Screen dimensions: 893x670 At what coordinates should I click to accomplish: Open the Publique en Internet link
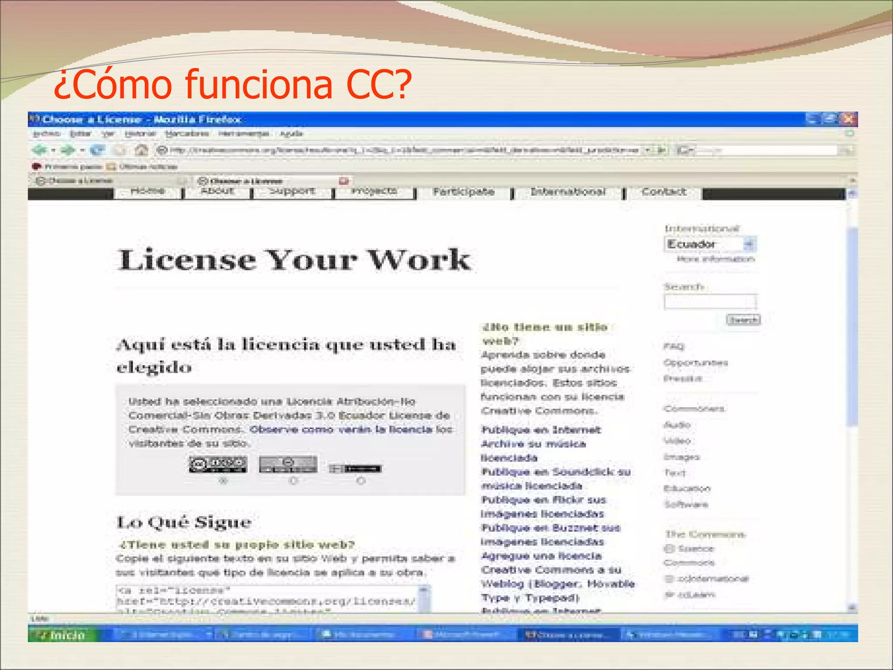coord(541,430)
